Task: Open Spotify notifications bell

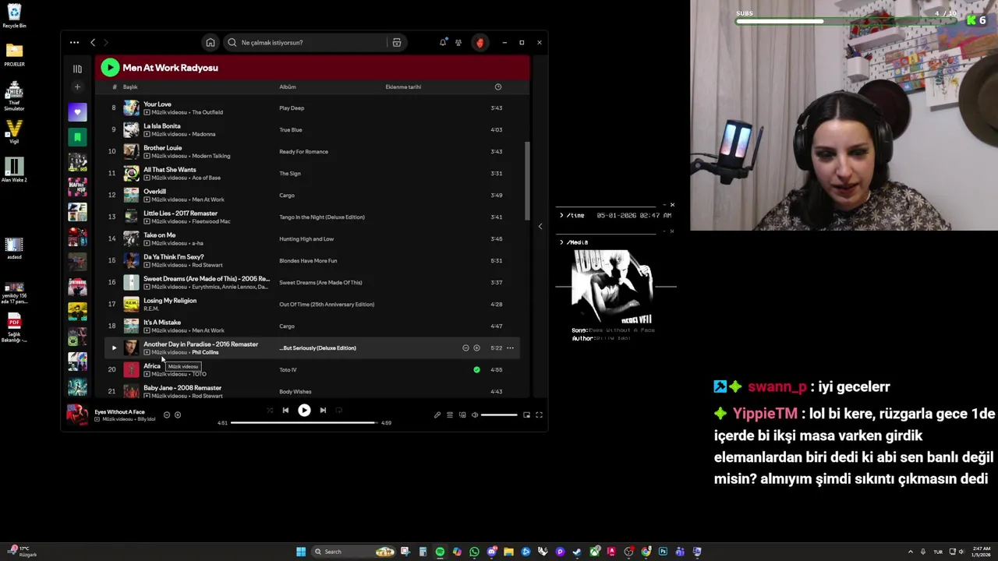Action: [x=443, y=42]
